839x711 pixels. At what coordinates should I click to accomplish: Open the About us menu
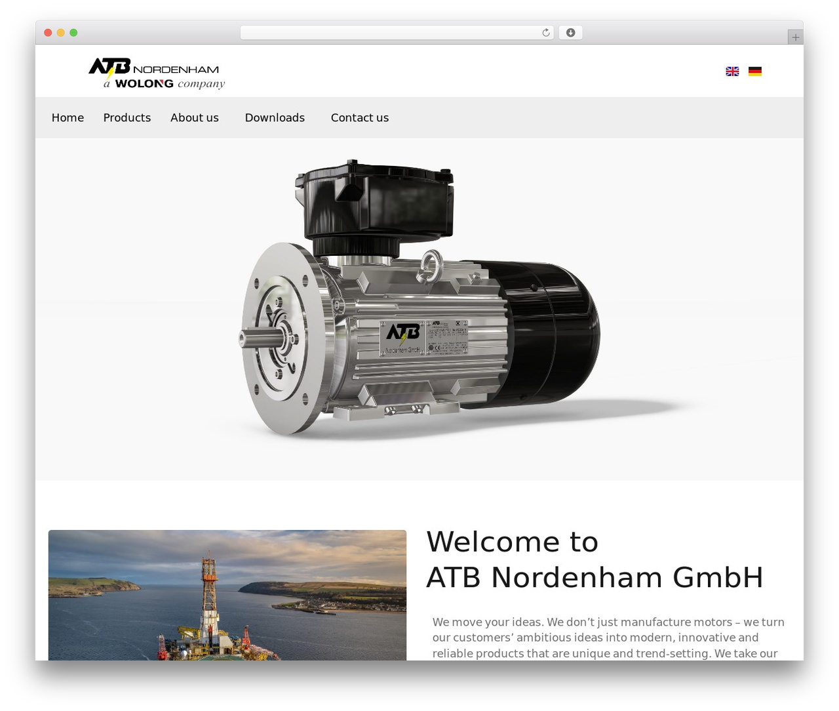pos(195,117)
